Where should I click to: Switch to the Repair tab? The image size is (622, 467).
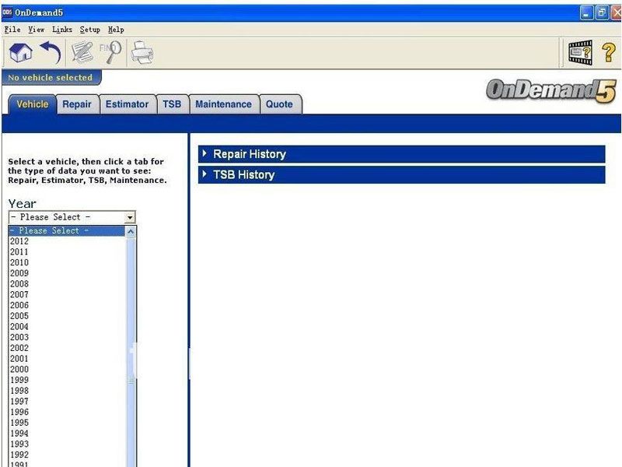[78, 104]
